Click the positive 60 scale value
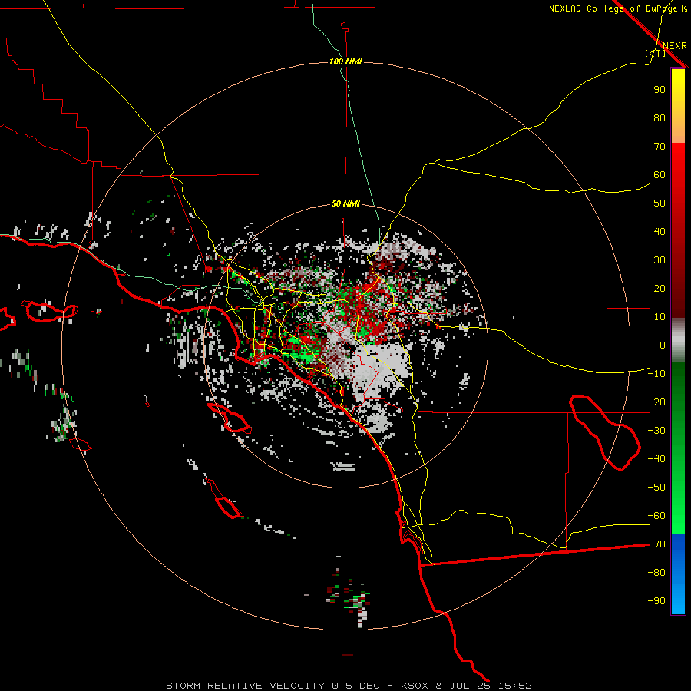The height and width of the screenshot is (691, 691). point(660,175)
